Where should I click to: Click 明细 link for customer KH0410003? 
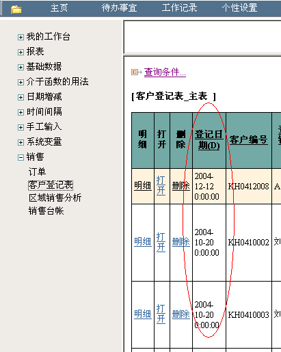(x=143, y=314)
